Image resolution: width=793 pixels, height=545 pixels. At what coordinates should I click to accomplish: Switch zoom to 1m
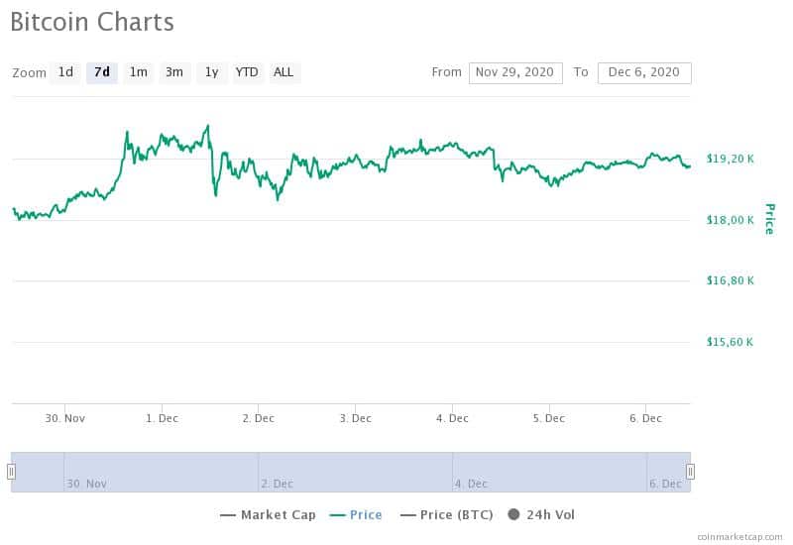138,72
